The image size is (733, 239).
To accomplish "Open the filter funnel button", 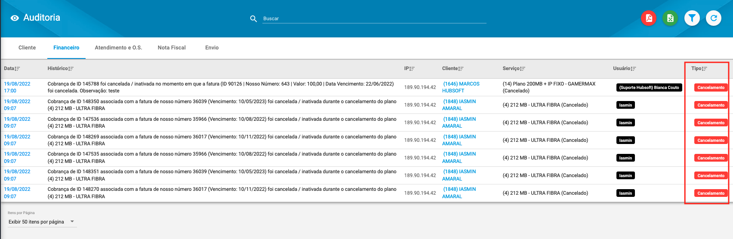I will point(692,18).
